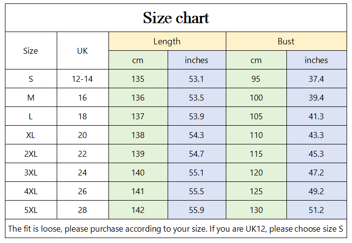Image resolution: width=352 pixels, height=243 pixels.
Task: Click the UK header cell
Action: 82,51
